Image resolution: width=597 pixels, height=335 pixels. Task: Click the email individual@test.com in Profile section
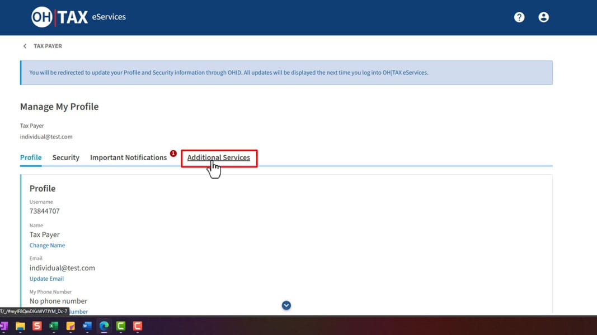[x=62, y=268]
